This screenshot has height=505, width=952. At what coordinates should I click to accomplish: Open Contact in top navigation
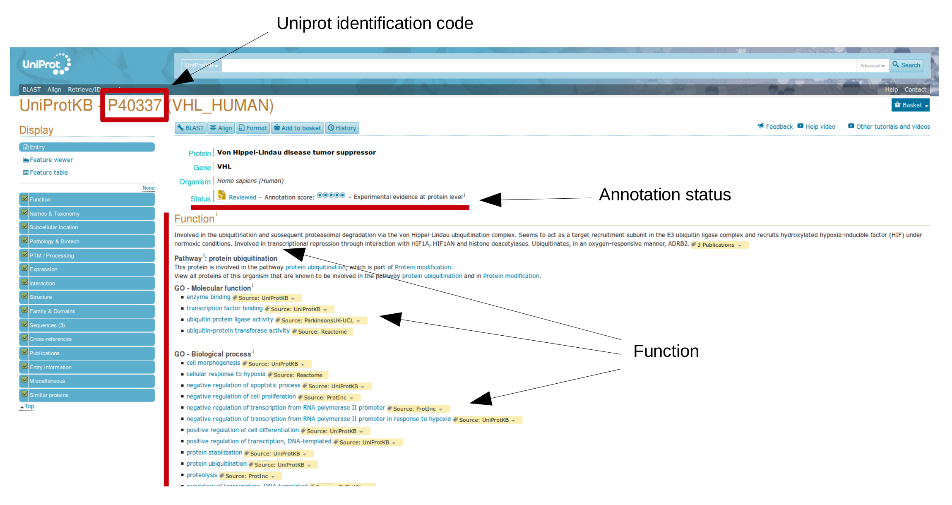click(x=915, y=89)
